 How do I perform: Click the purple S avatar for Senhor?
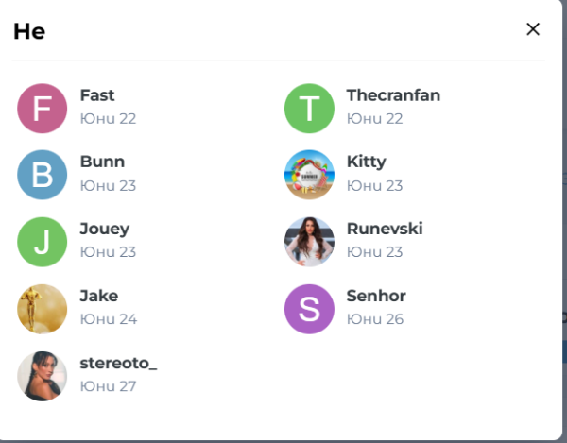click(x=309, y=309)
